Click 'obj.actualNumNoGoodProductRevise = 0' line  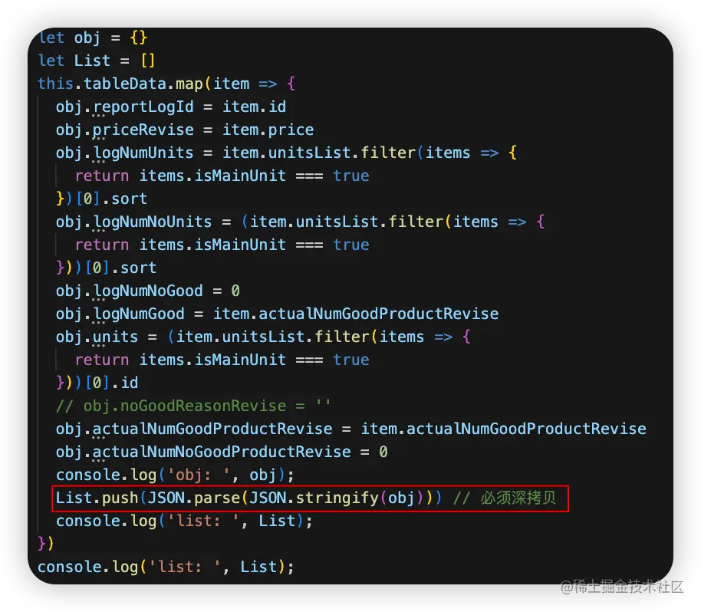pyautogui.click(x=222, y=452)
